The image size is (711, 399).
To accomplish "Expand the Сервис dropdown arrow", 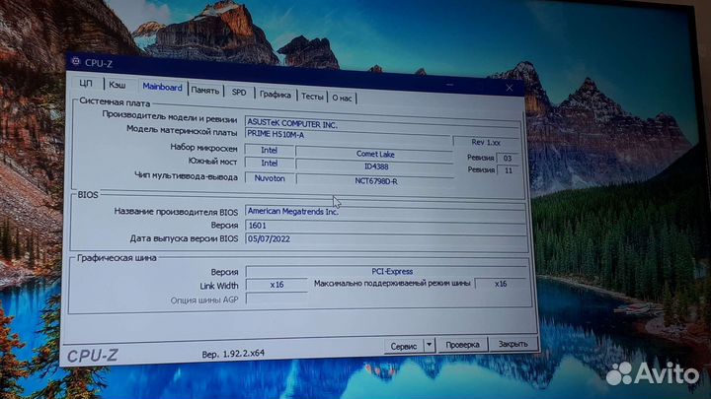I will (429, 345).
